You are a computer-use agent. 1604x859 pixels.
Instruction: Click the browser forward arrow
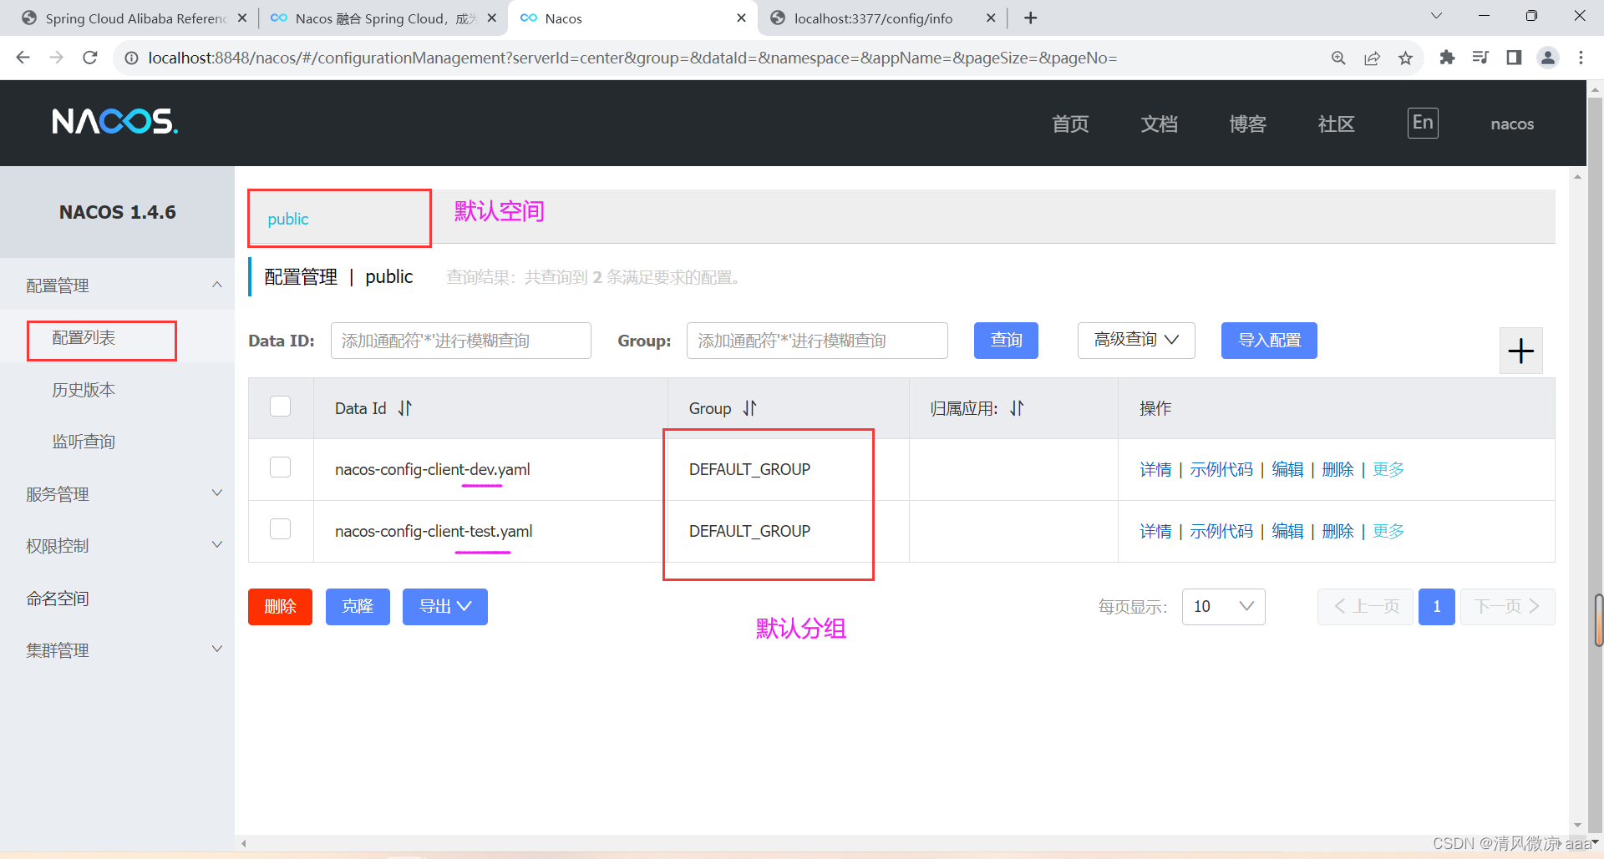[56, 58]
